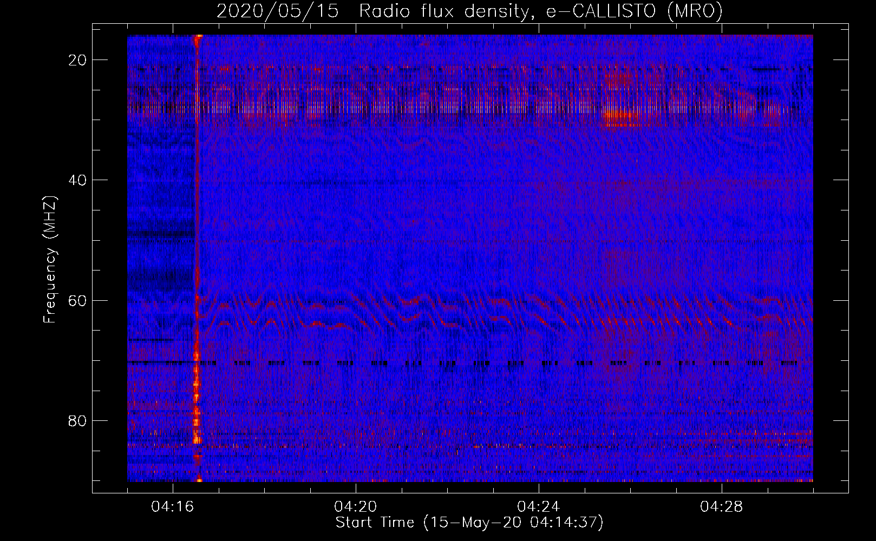Image resolution: width=876 pixels, height=541 pixels.
Task: Click the 20 MHz frequency tick label
Action: [78, 60]
